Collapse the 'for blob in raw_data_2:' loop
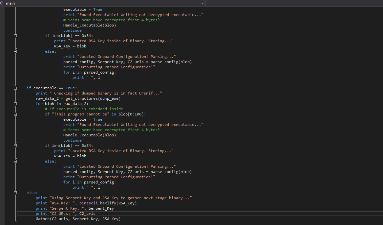Image resolution: width=383 pixels, height=225 pixels. coord(15,104)
